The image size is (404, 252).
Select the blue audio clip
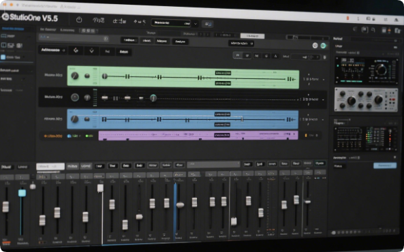coord(183,120)
